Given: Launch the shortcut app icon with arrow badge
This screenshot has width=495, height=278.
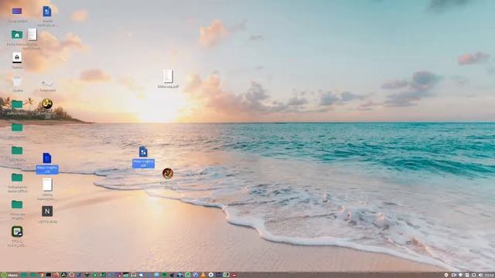Looking at the screenshot, I should 17,232.
